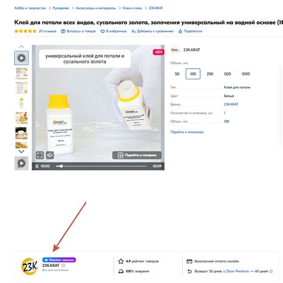This screenshot has width=283, height=283.
Task: Open questions about the product
Action: click(78, 31)
